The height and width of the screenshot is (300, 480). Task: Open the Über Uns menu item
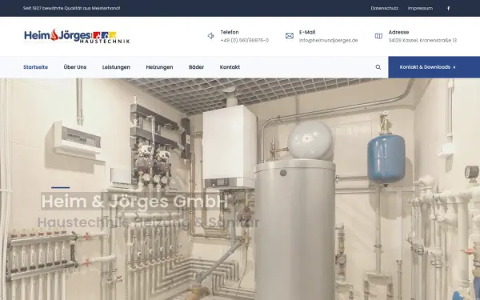coord(75,67)
